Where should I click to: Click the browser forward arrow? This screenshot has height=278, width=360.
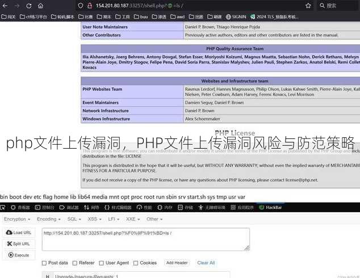17,6
